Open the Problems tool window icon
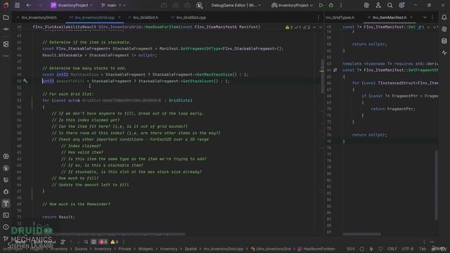This screenshot has height=253, width=450. pos(6,227)
